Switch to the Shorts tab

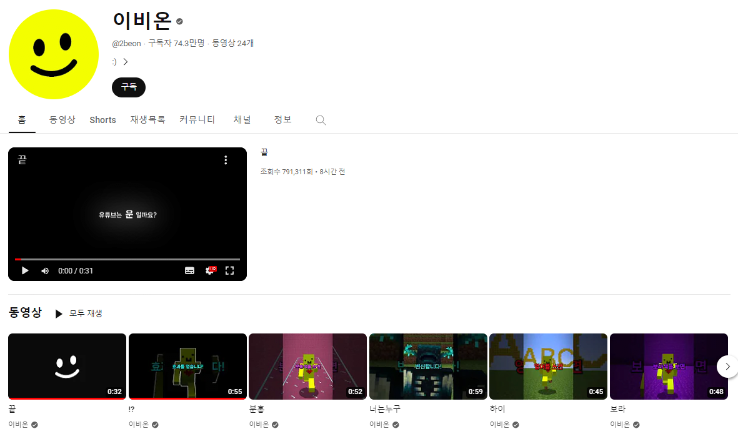(102, 120)
